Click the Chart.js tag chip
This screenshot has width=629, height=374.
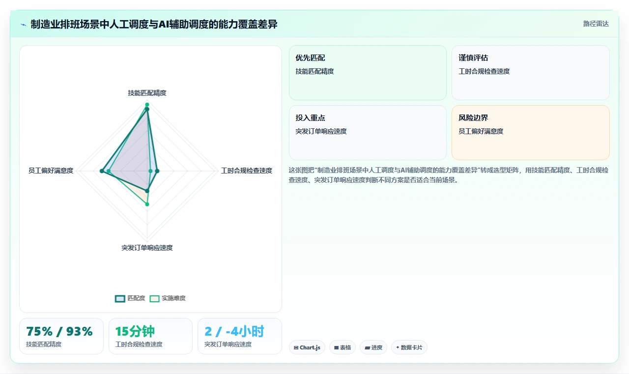[307, 347]
